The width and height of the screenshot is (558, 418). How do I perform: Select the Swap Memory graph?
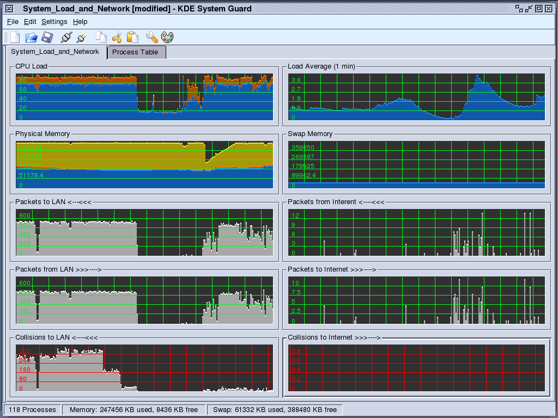pos(416,164)
